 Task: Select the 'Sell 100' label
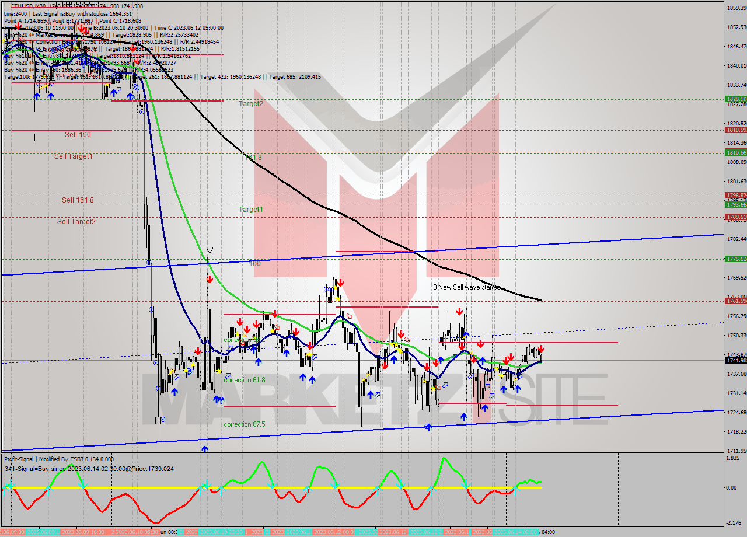(78, 135)
